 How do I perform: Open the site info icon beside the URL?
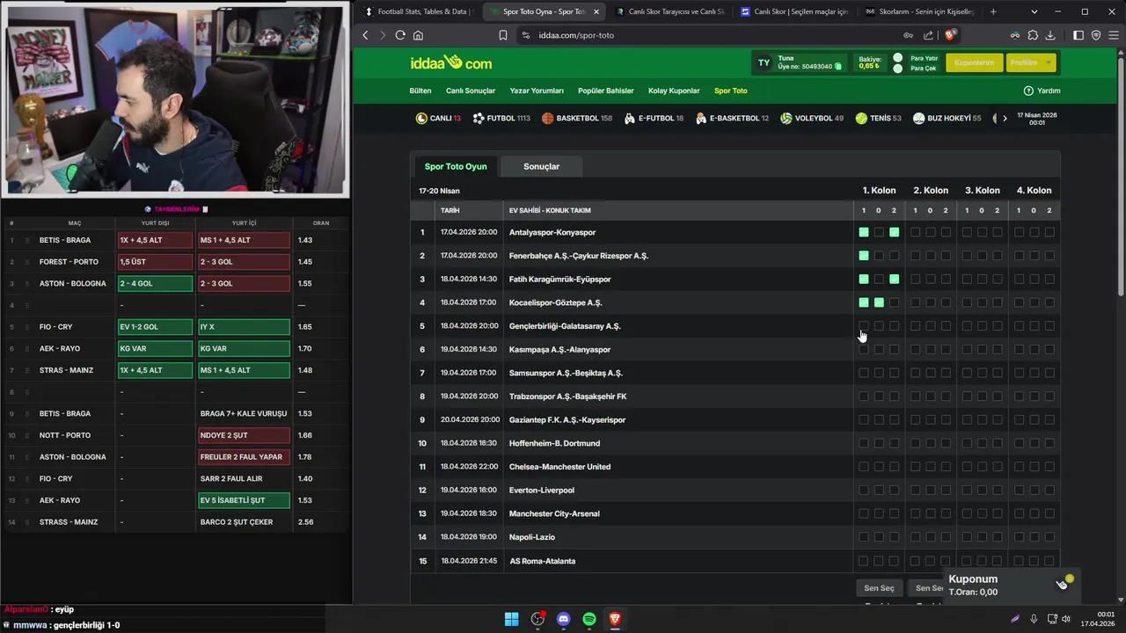pos(526,35)
